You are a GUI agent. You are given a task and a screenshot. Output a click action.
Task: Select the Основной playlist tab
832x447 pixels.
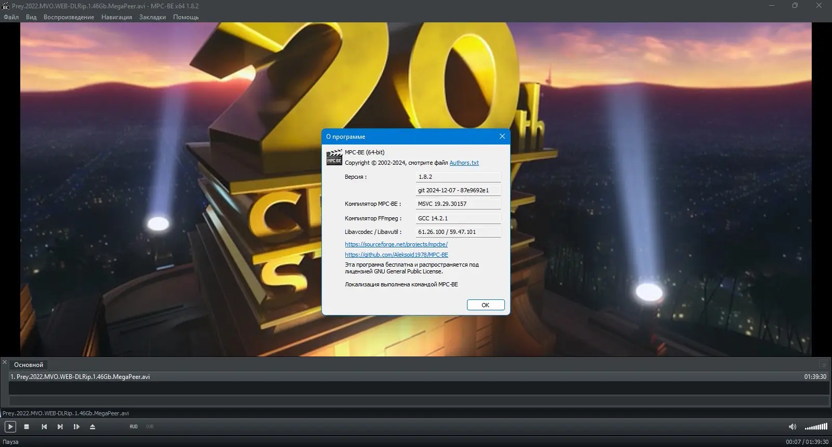click(29, 365)
